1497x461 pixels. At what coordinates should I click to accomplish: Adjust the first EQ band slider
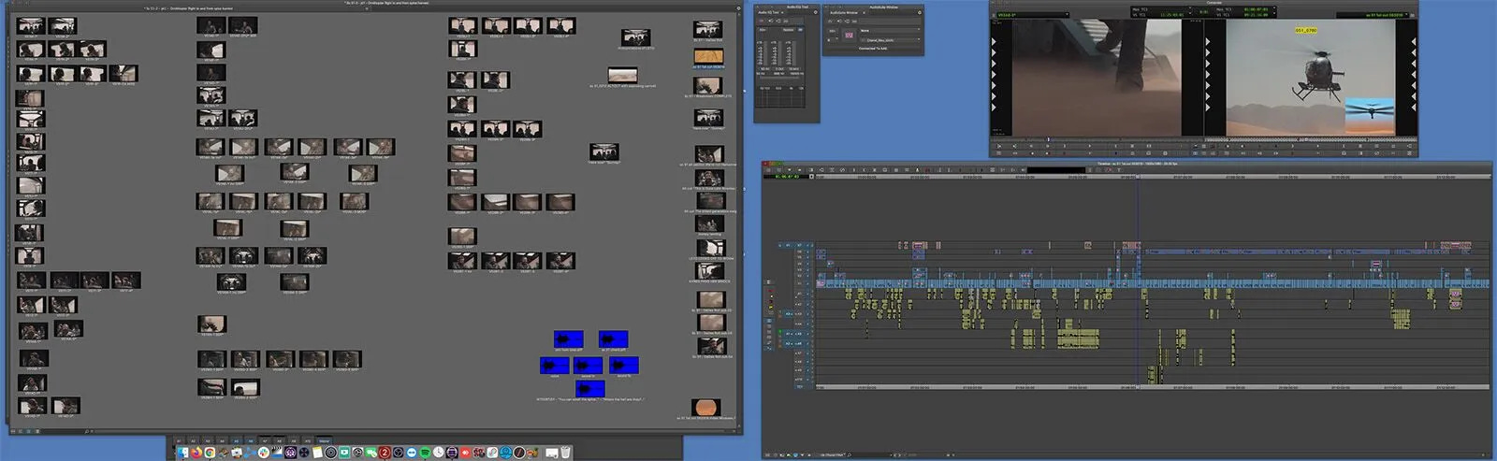(765, 53)
